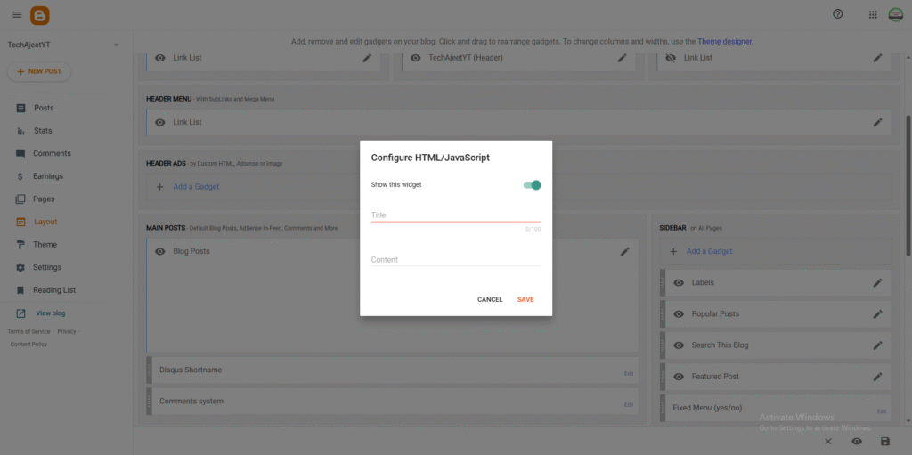Open the Google apps grid
This screenshot has height=455, width=912.
point(872,14)
